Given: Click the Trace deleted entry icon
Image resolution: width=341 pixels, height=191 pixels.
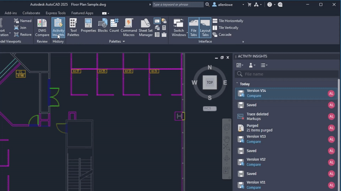Looking at the screenshot, I should pyautogui.click(x=240, y=116).
